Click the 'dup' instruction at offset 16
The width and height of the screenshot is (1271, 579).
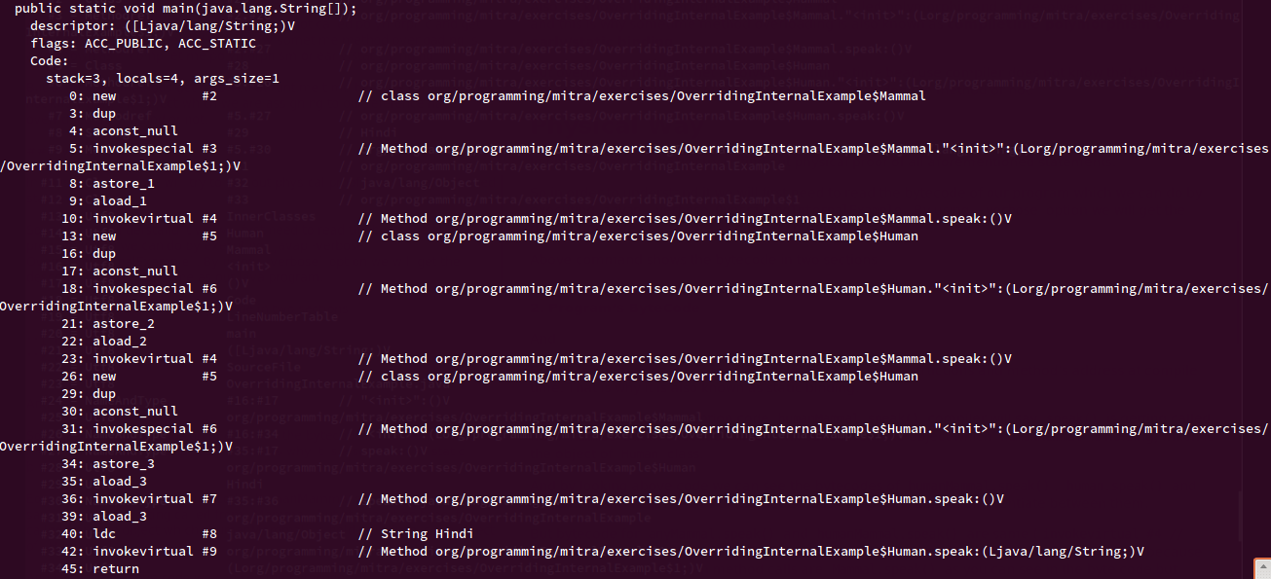[x=104, y=254]
